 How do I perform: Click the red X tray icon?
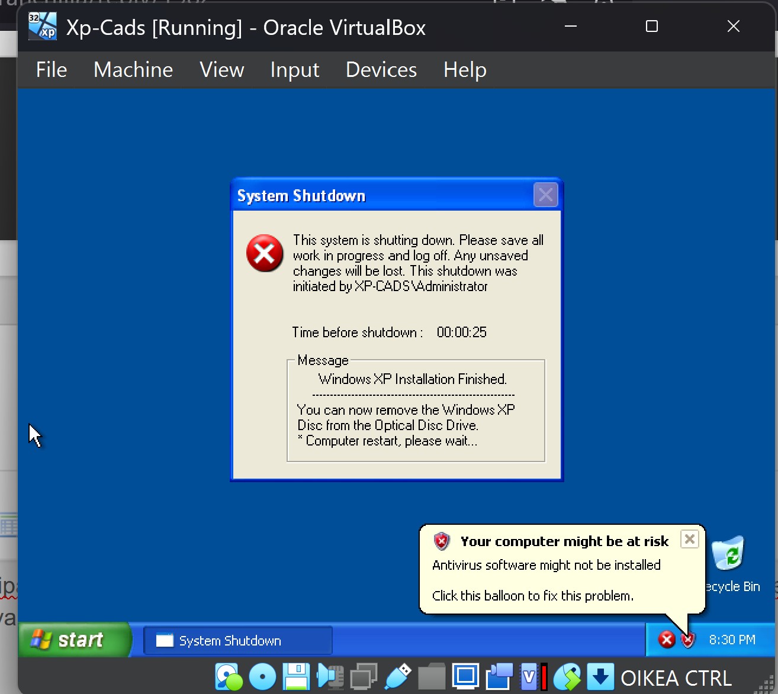[667, 640]
